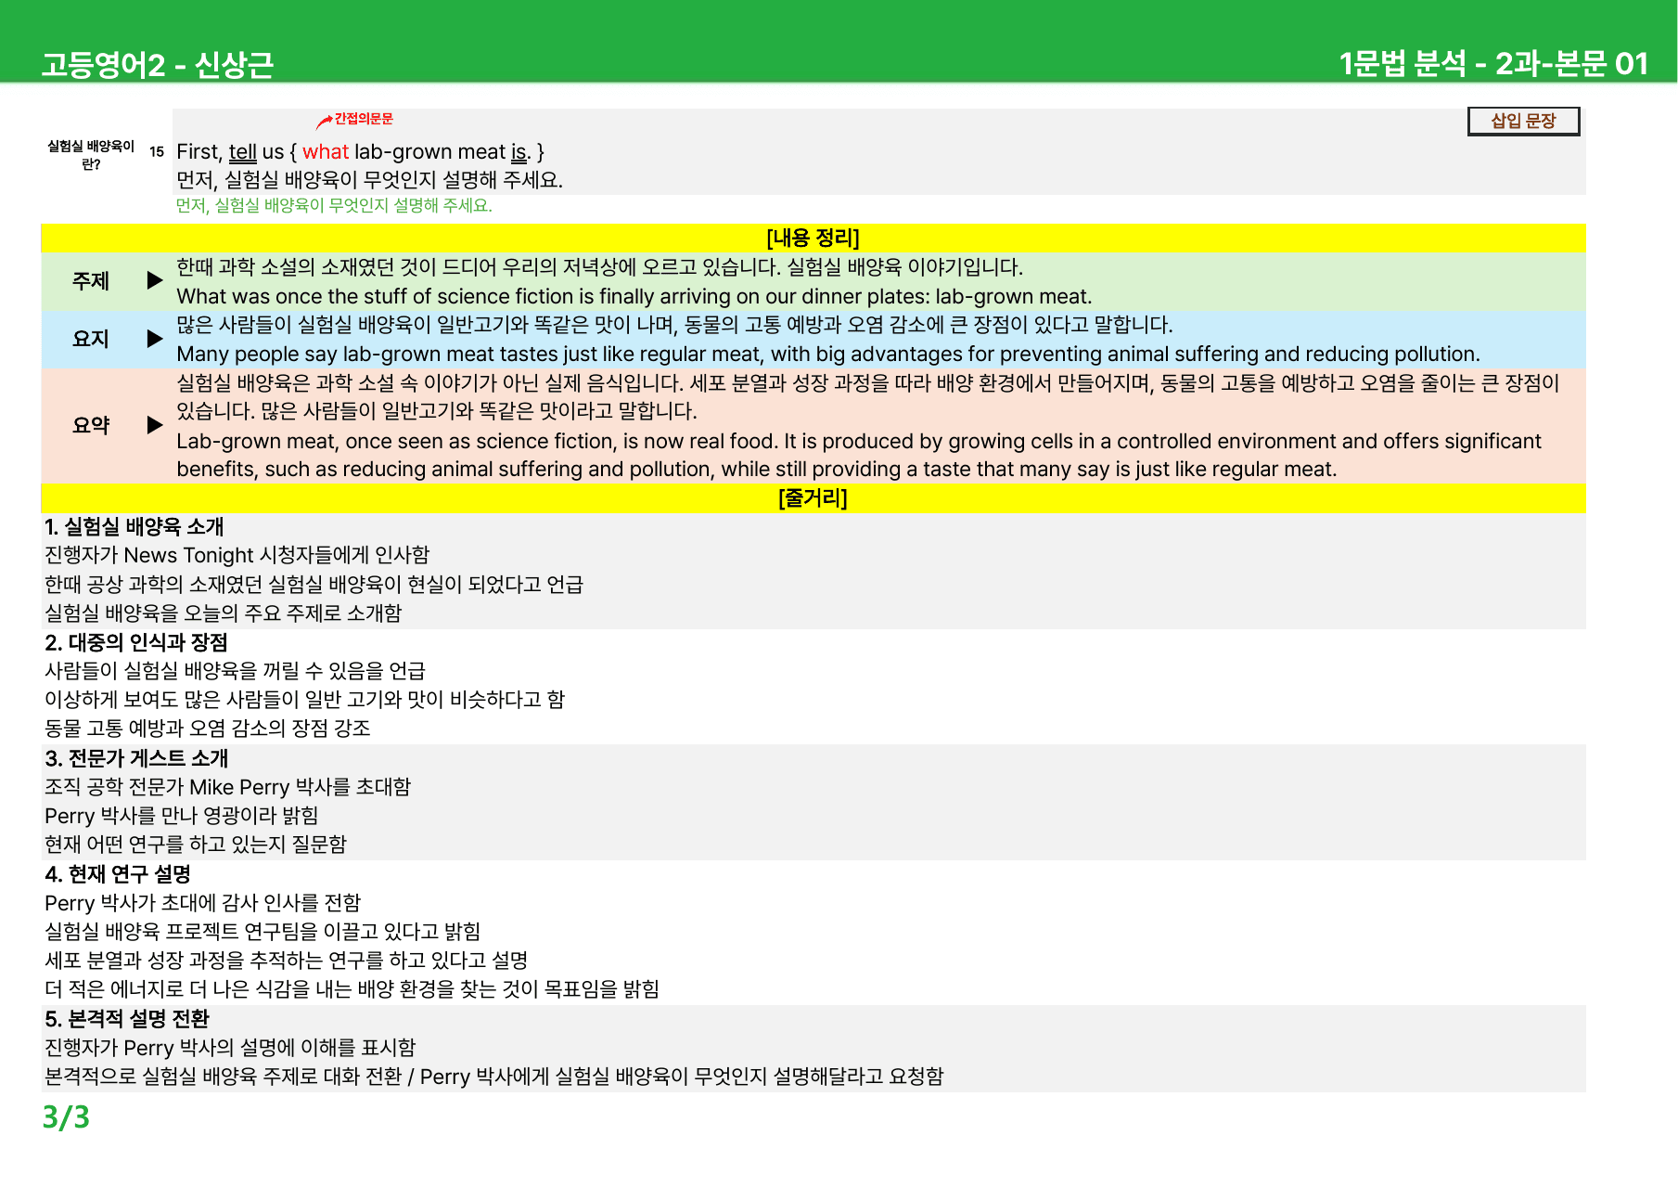Click the green translation line under the sentence

point(334,205)
